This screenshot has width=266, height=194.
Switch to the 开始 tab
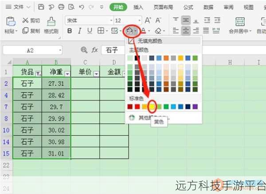tap(118, 7)
